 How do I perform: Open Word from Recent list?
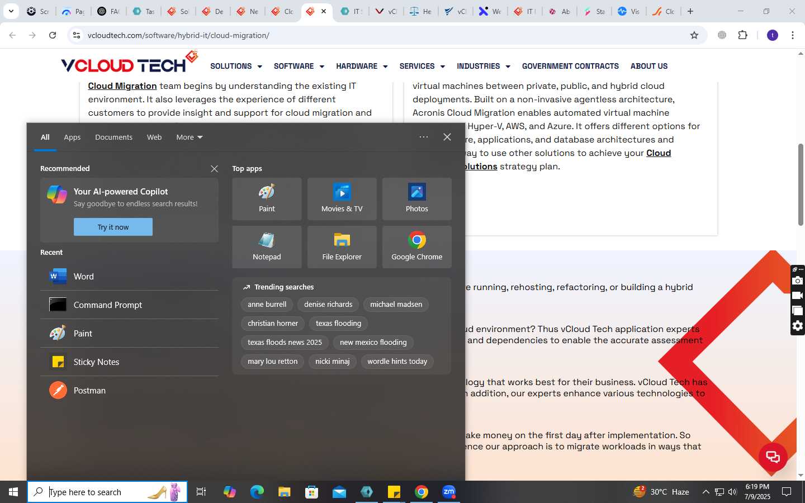point(129,276)
